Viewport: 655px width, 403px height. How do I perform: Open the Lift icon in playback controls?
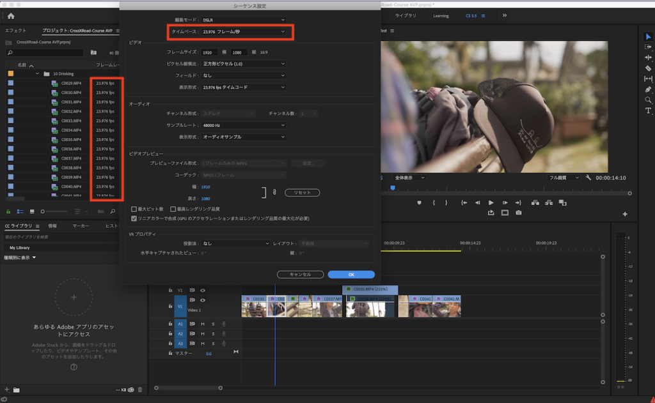pos(535,202)
